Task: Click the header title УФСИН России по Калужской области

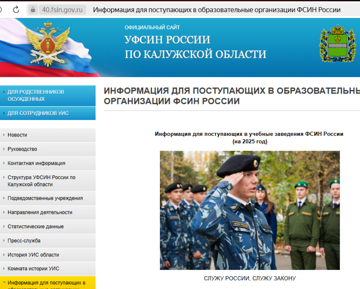Action: [x=195, y=47]
